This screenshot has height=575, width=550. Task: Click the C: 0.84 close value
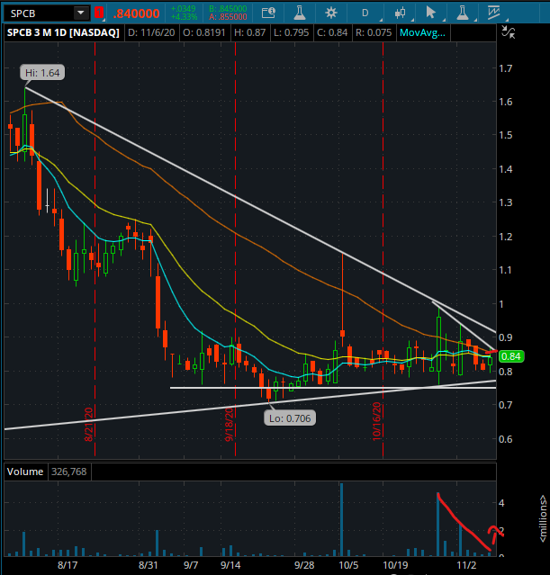332,32
